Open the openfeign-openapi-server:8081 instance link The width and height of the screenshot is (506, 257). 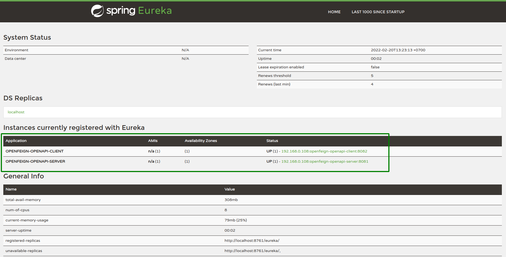coord(325,162)
